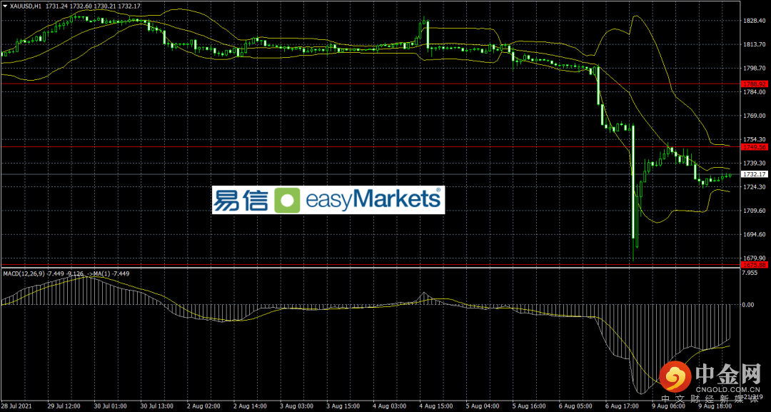Click the current price tag 1732.17 on axis
The height and width of the screenshot is (412, 771).
[756, 174]
